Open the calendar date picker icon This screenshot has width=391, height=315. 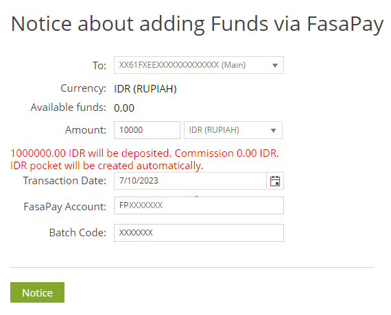275,181
